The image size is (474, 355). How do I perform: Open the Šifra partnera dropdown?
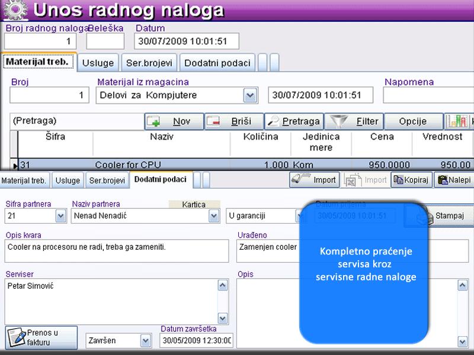pos(60,217)
